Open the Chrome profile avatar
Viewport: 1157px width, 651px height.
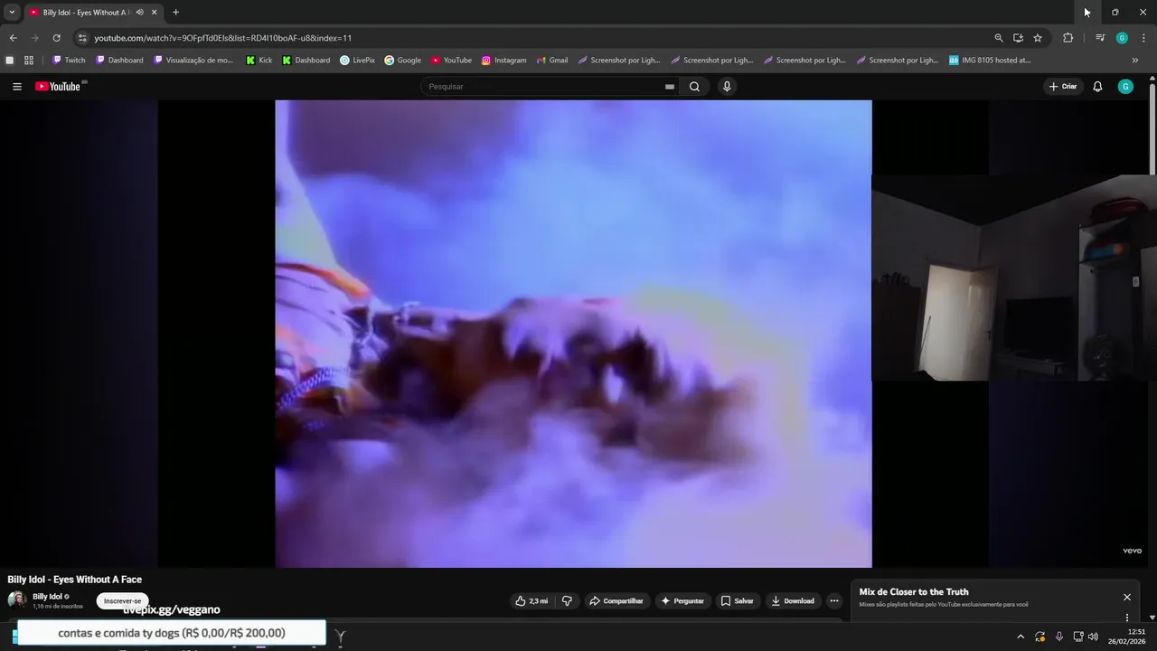coord(1122,38)
